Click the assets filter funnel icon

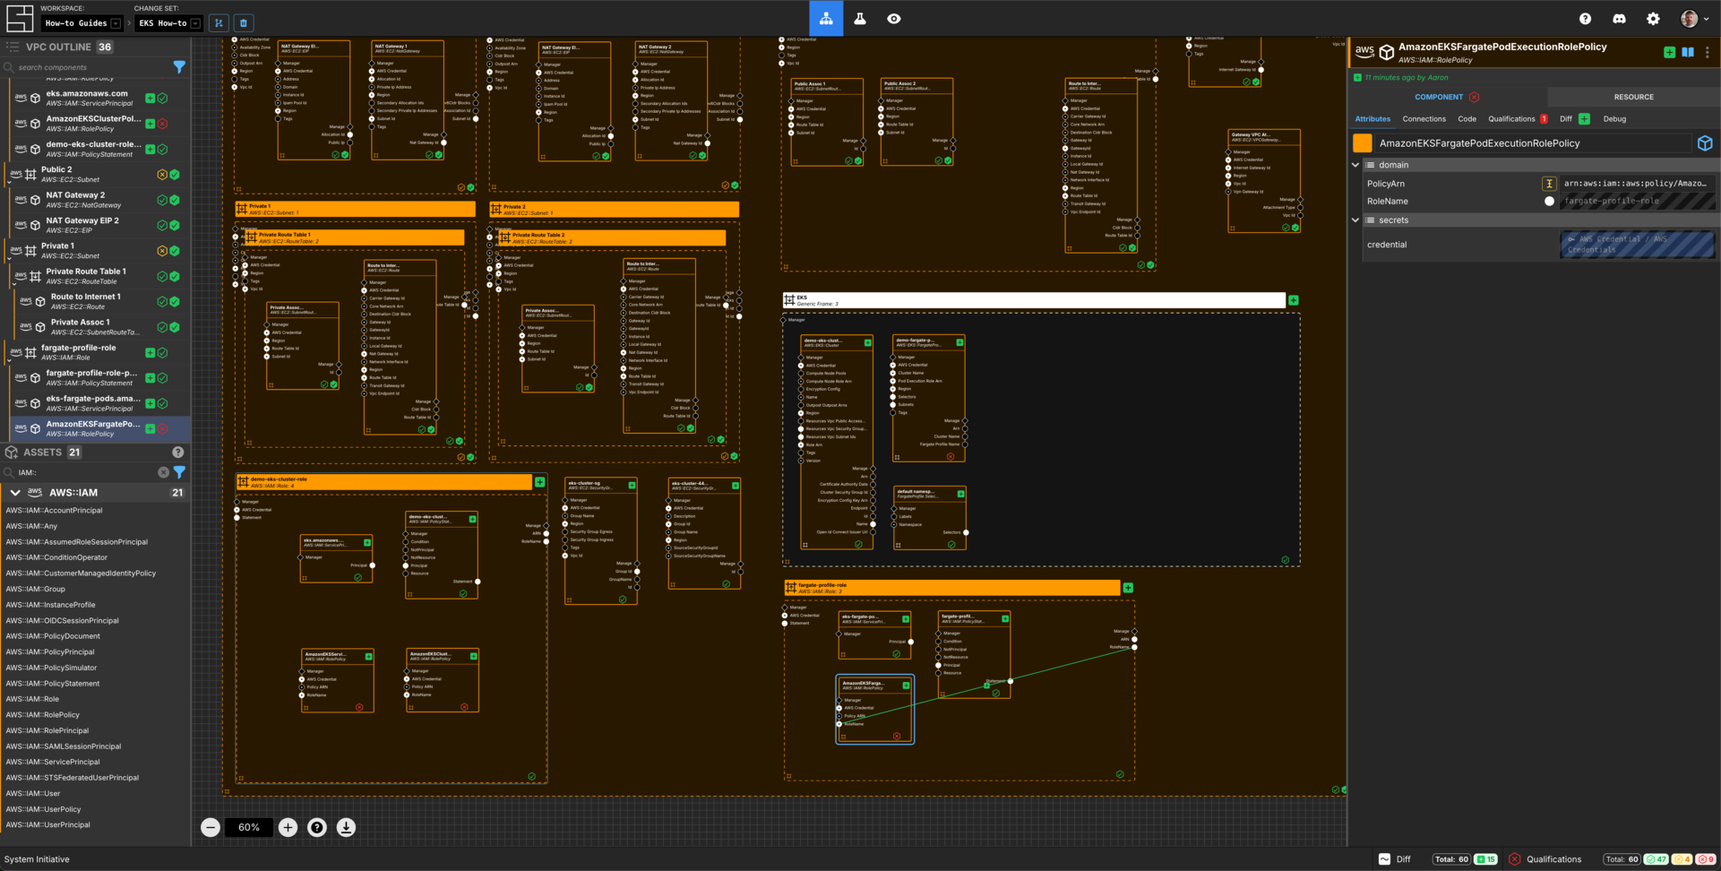click(179, 472)
